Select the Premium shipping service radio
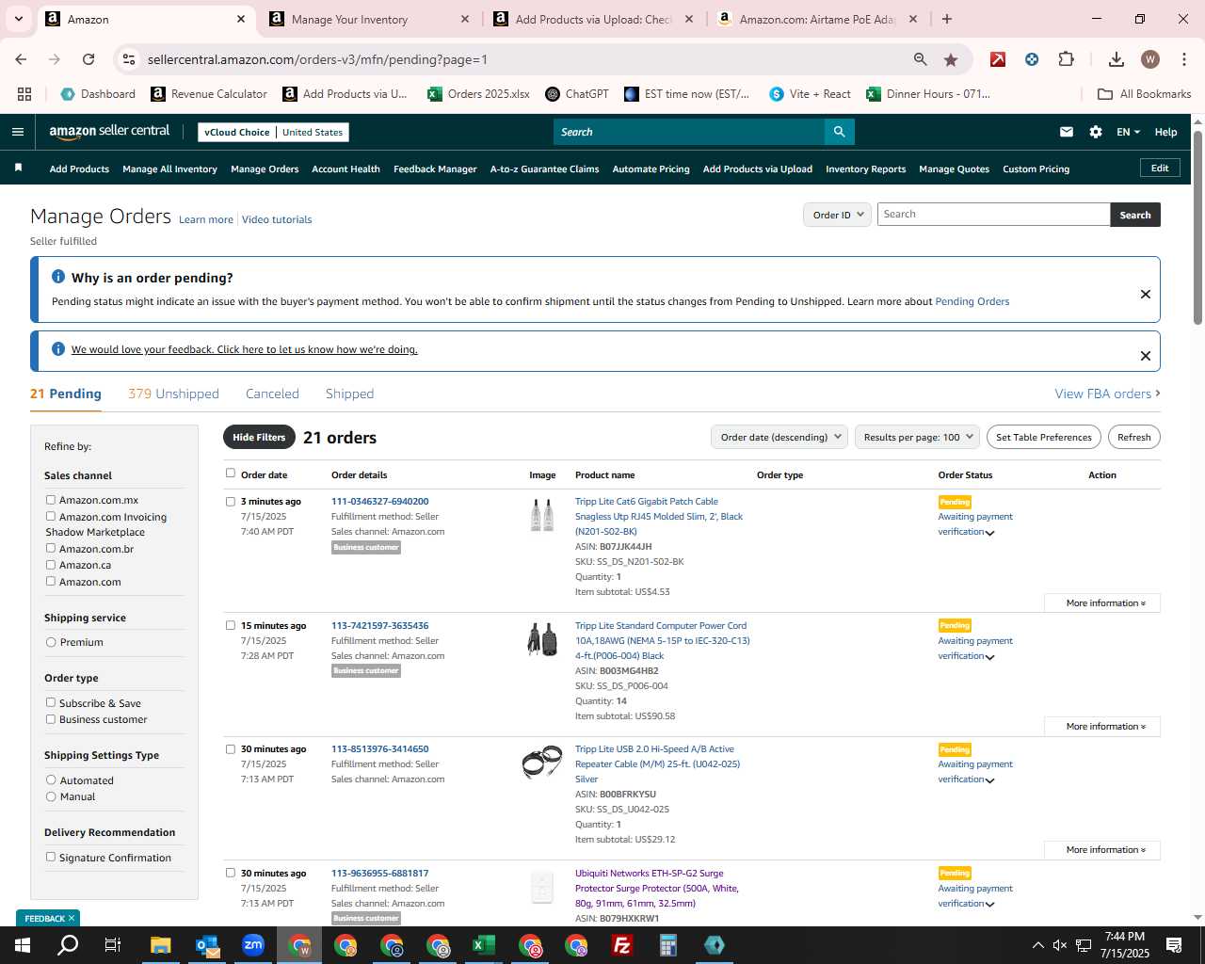The height and width of the screenshot is (964, 1205). [x=51, y=642]
